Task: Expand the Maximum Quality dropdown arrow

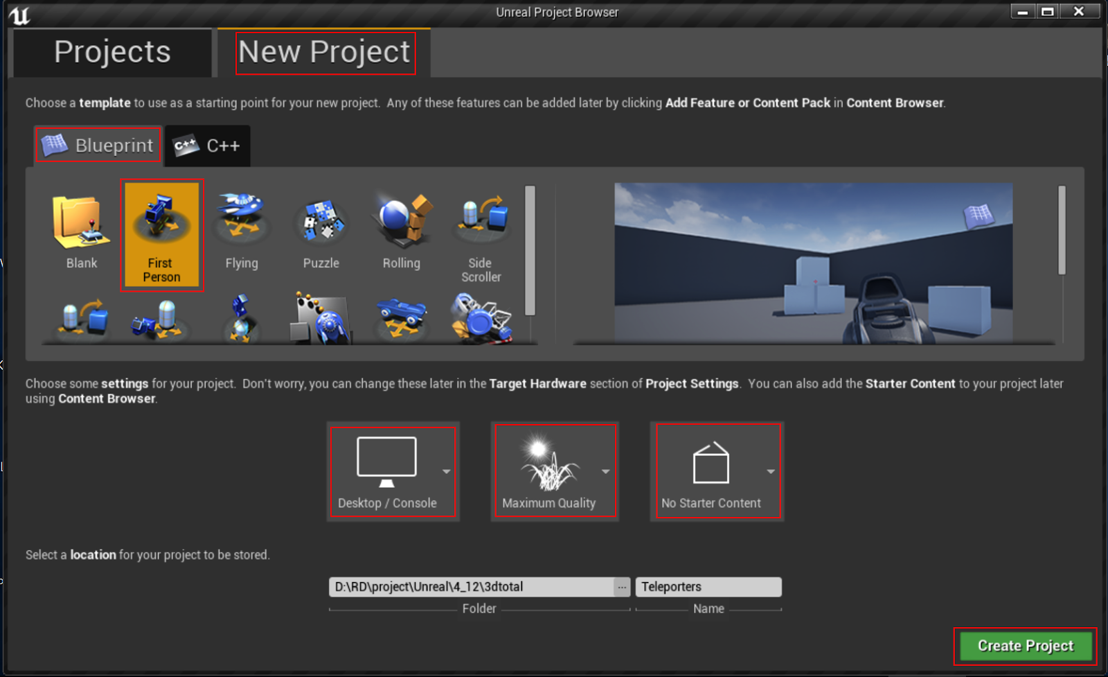Action: (x=606, y=471)
